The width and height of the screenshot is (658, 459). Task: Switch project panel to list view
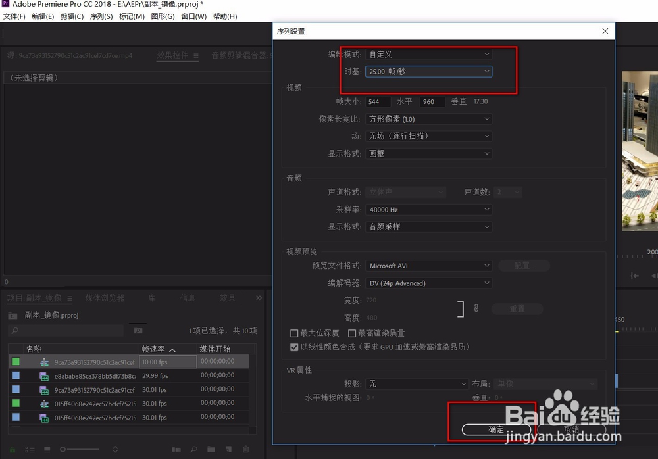click(30, 449)
